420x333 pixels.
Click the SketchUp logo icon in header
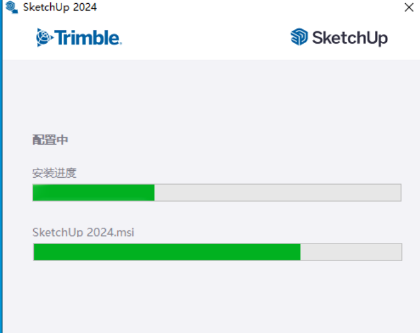click(x=299, y=37)
